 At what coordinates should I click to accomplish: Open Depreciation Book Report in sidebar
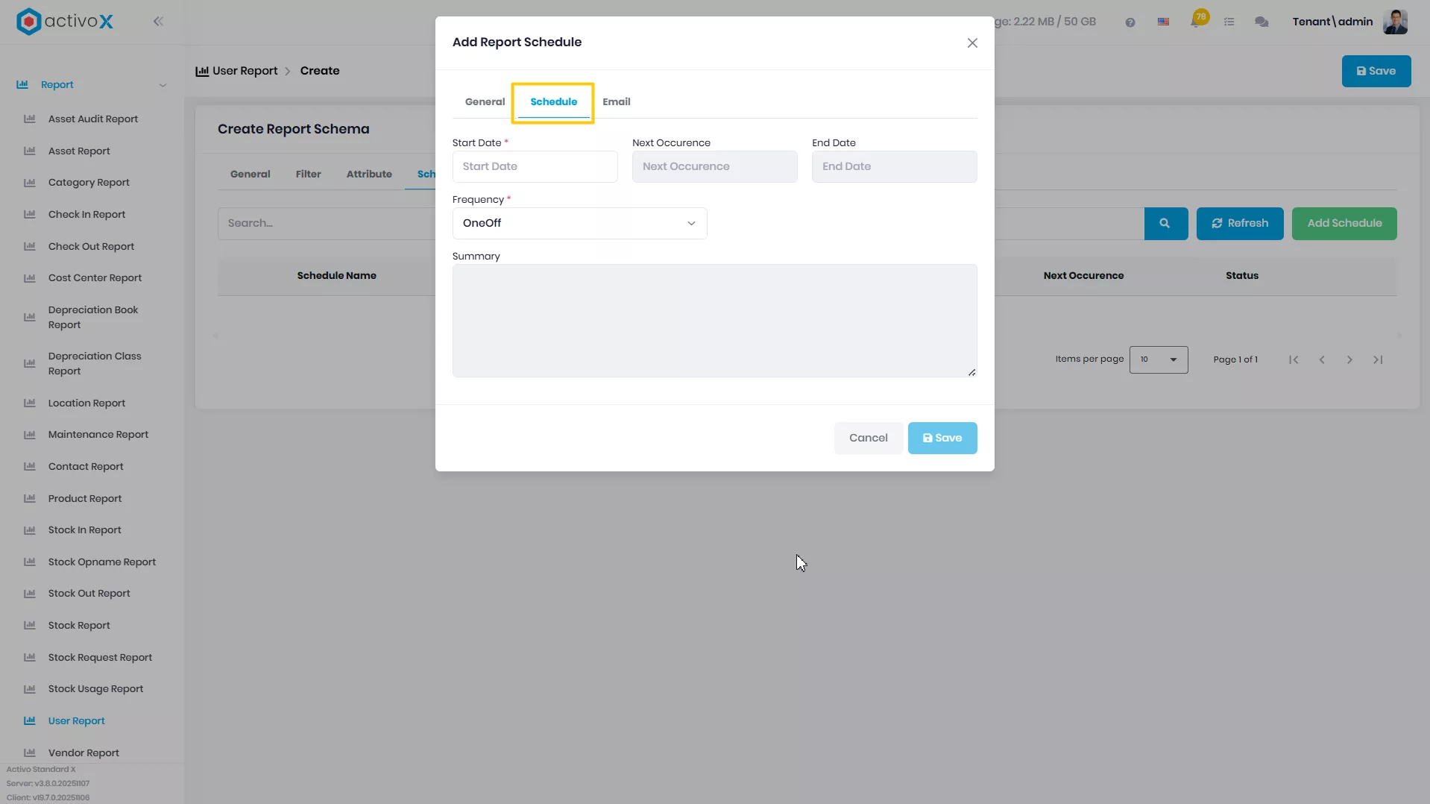pyautogui.click(x=93, y=318)
